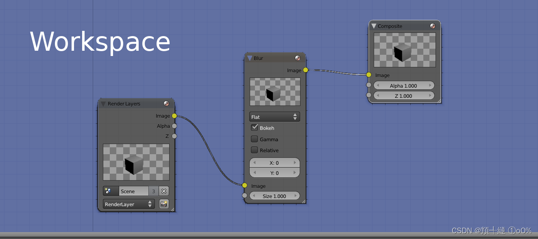Click the Composite node preview thumbnail
The height and width of the screenshot is (239, 538).
(x=405, y=50)
